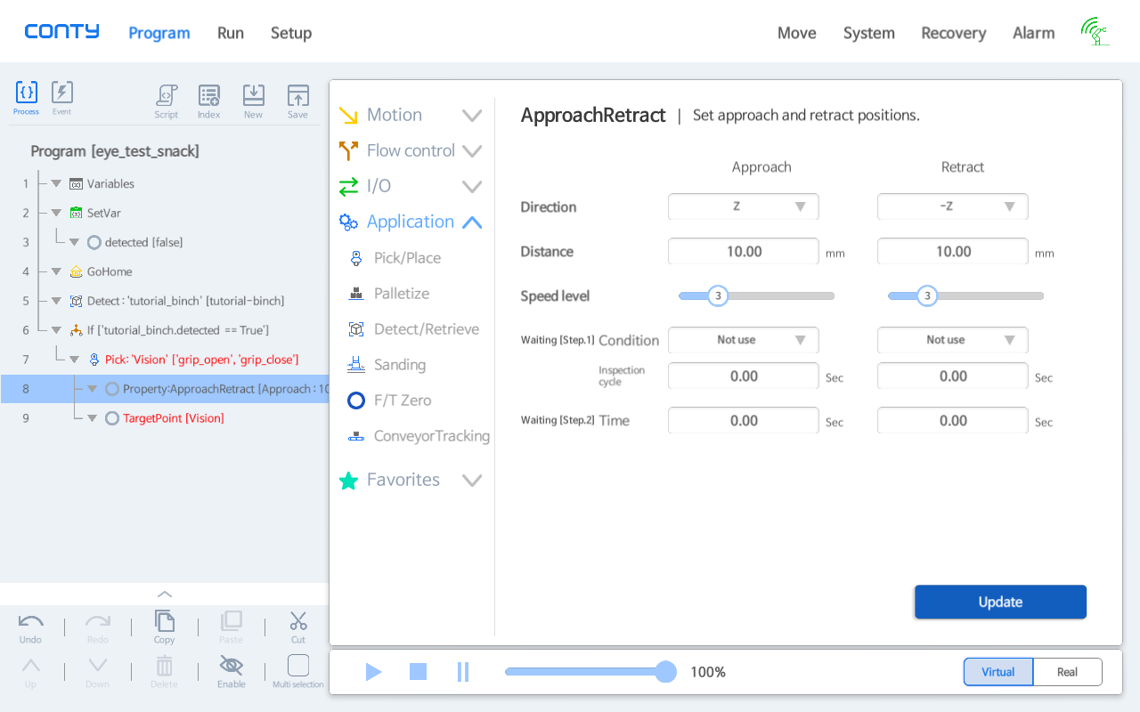Collapse the SetVar tree node
The image size is (1140, 712).
56,214
